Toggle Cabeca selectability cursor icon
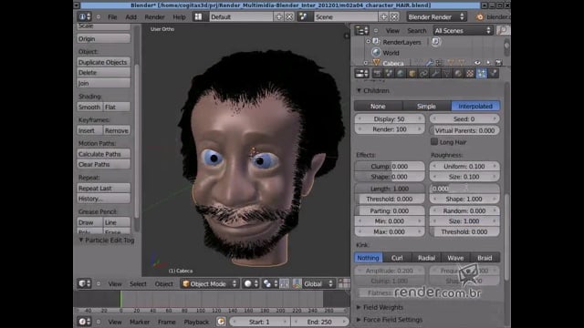The image size is (584, 328). click(x=488, y=63)
